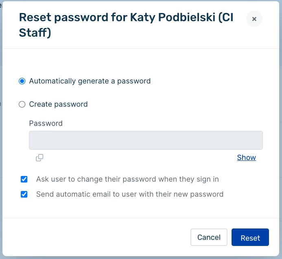
Task: Click the 'Automatically generate a password' label text
Action: (x=90, y=81)
